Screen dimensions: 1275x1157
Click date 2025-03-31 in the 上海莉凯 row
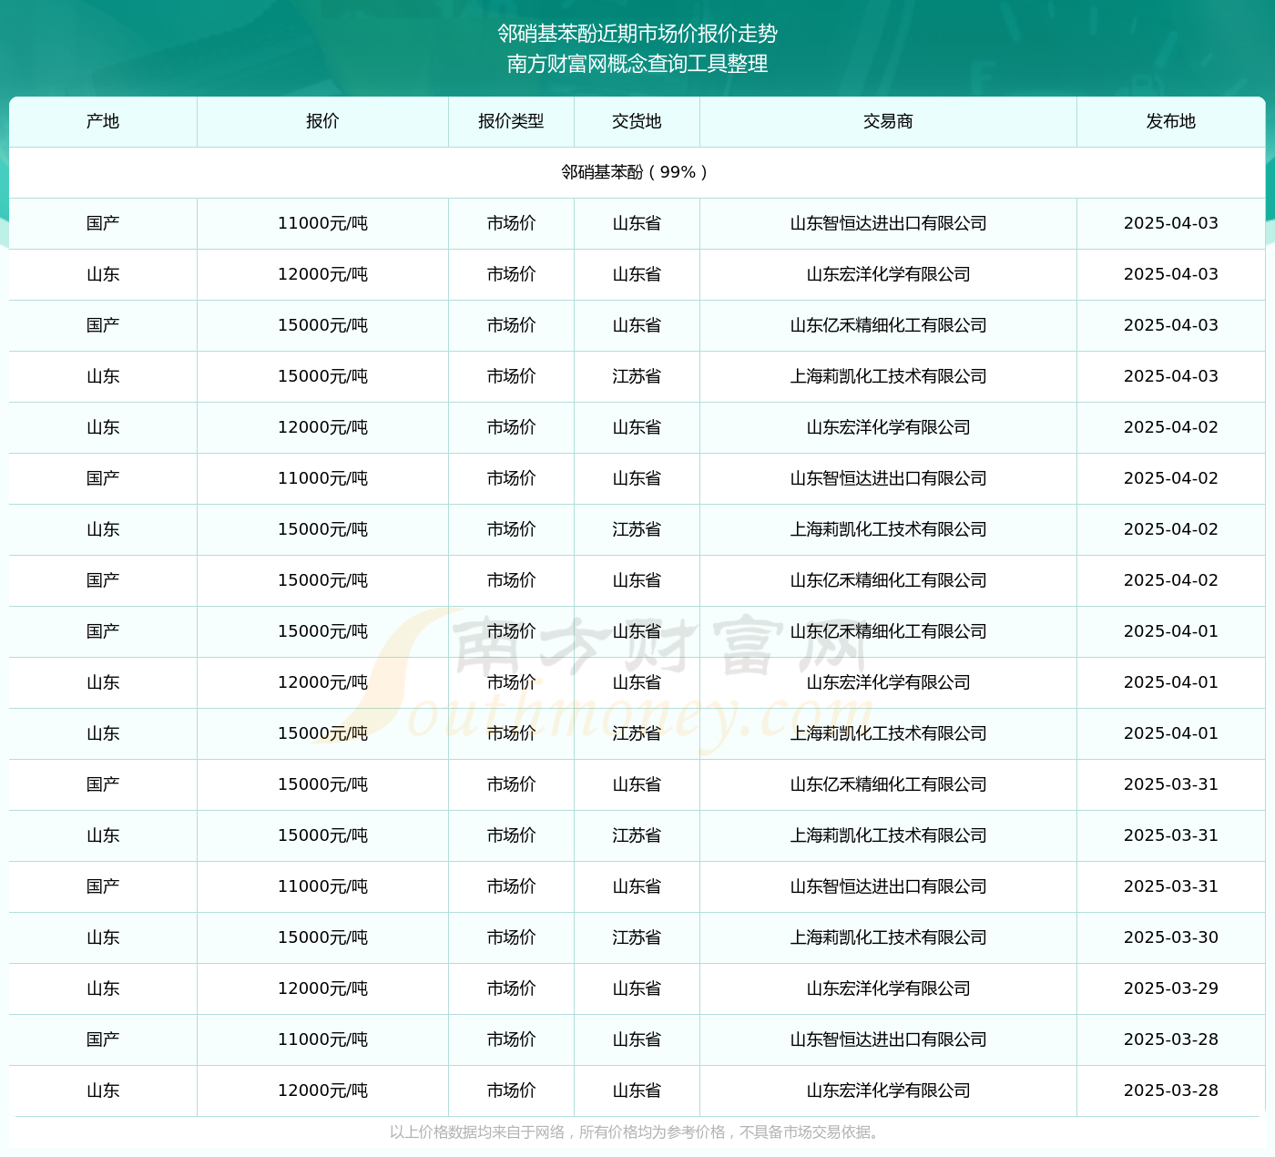pos(1171,835)
